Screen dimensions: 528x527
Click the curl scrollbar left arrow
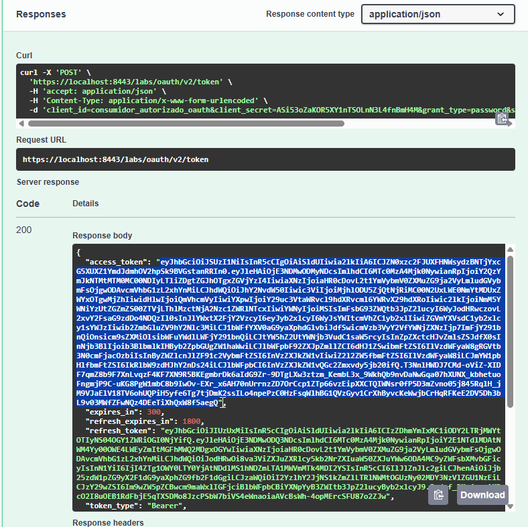[x=21, y=123]
